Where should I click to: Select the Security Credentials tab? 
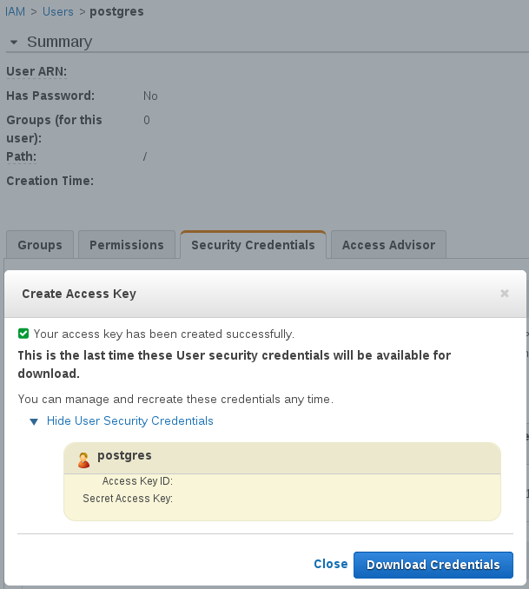coord(253,245)
